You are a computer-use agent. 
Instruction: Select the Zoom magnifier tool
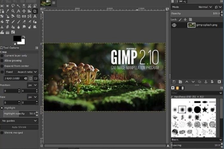(13, 11)
